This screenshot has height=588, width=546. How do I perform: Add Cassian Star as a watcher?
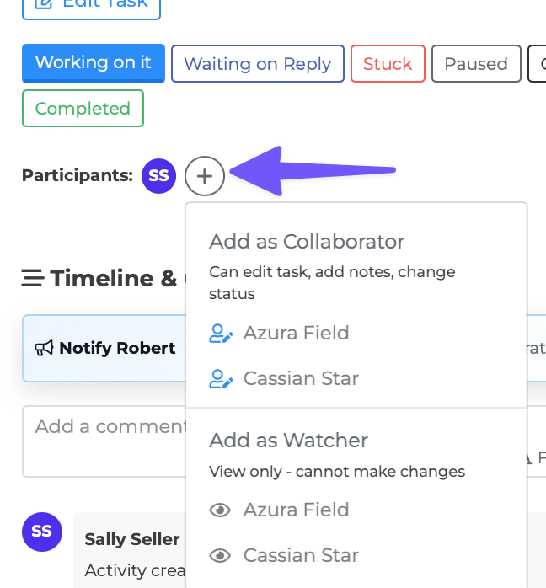(301, 556)
